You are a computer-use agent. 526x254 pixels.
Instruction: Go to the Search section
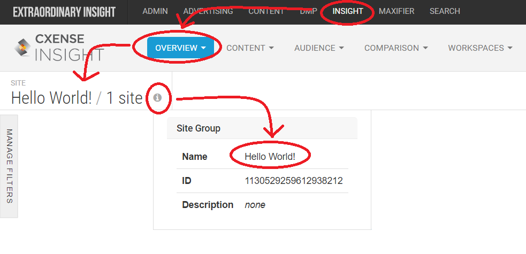[x=445, y=11]
